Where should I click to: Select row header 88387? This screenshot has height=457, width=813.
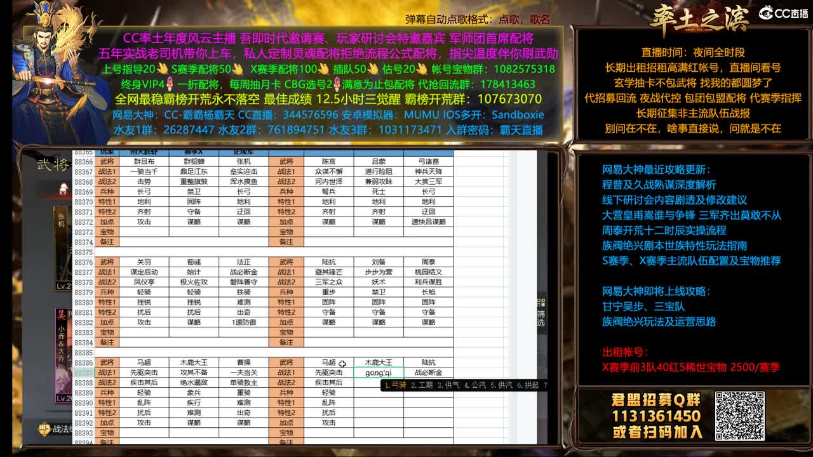(x=83, y=373)
